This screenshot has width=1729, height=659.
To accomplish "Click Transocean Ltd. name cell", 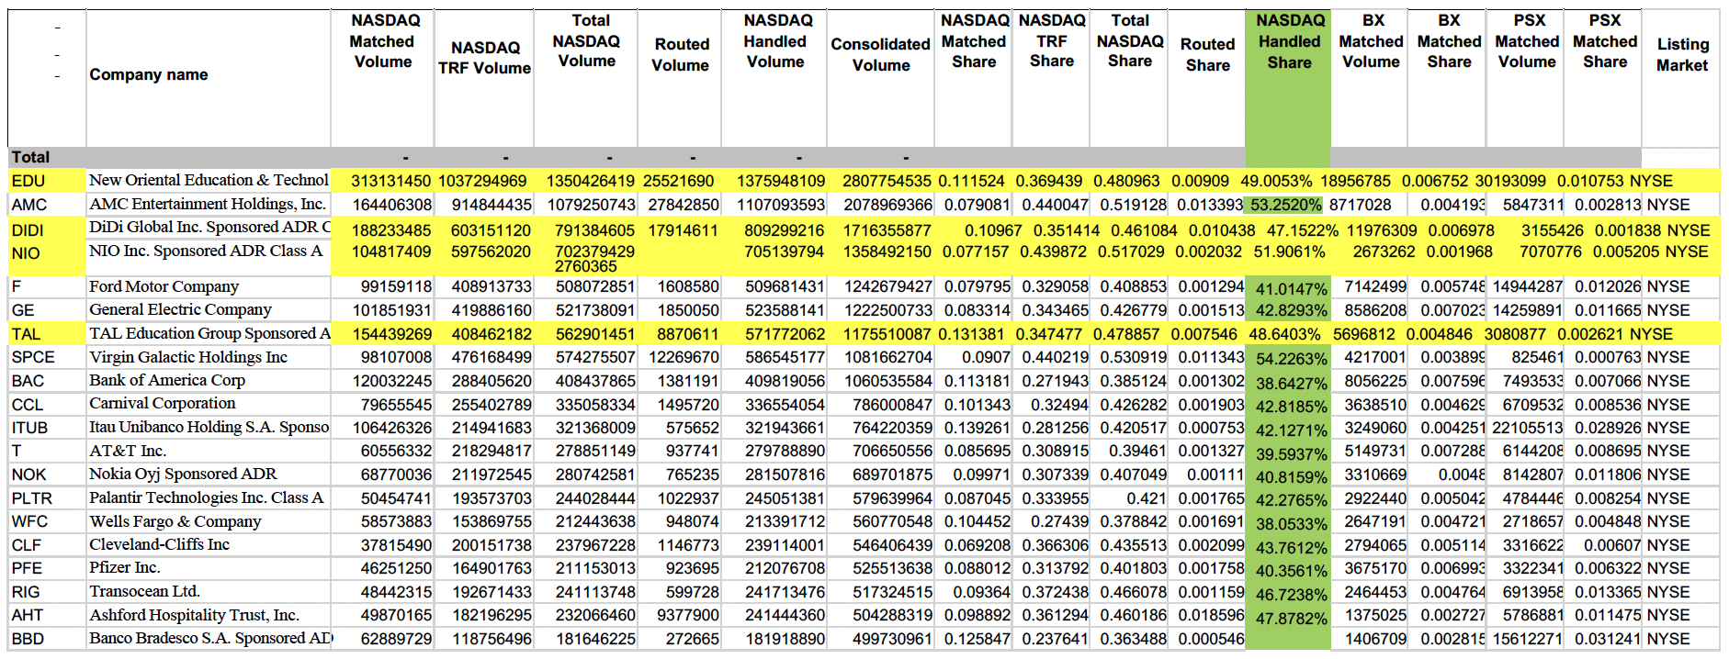I will pos(145,591).
